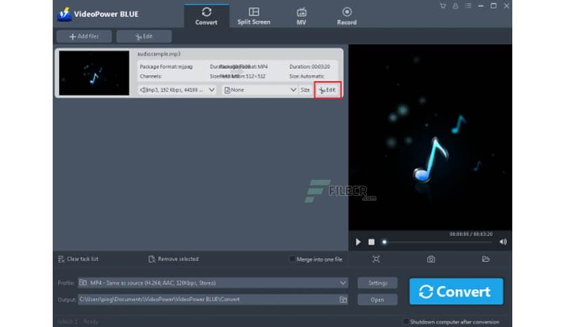
Task: Maximize the VideoPower BLUE window
Action: (493, 6)
